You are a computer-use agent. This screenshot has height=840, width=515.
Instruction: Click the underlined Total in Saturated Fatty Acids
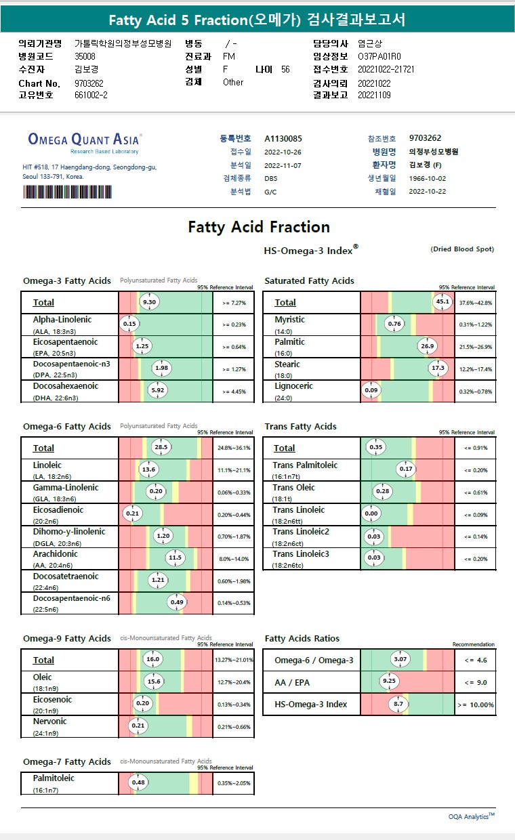pyautogui.click(x=285, y=302)
